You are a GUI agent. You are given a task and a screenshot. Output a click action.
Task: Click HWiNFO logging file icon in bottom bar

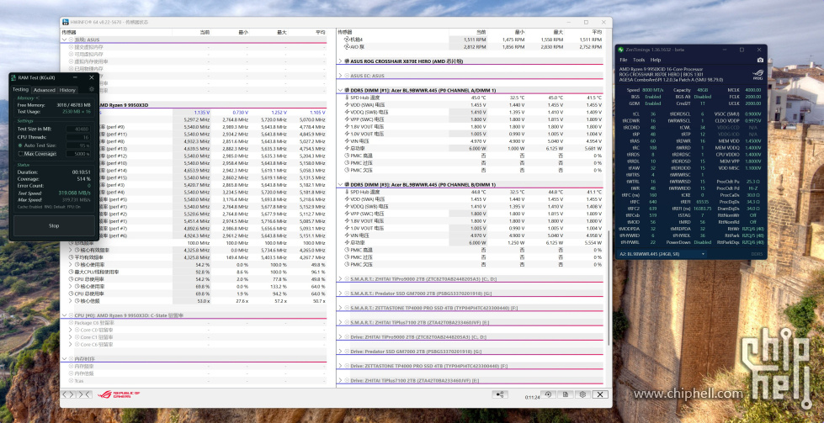(565, 394)
